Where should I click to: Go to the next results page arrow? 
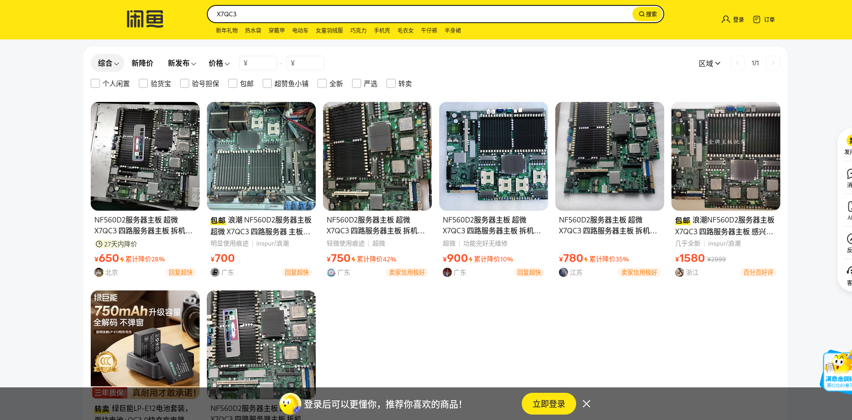(773, 63)
